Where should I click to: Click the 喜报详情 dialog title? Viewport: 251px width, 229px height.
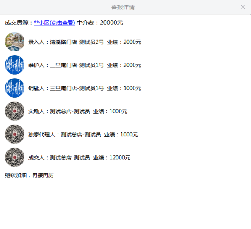pyautogui.click(x=123, y=7)
